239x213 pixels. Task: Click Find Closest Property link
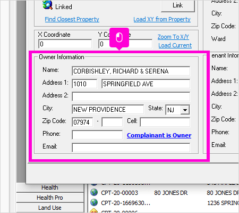(72, 19)
